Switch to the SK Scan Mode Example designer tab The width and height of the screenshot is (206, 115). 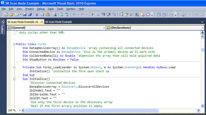(x=59, y=22)
